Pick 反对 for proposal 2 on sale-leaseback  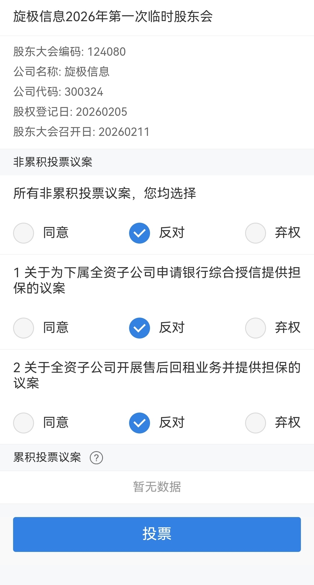click(140, 423)
